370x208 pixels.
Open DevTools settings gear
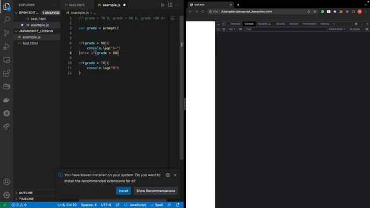[x=356, y=24]
